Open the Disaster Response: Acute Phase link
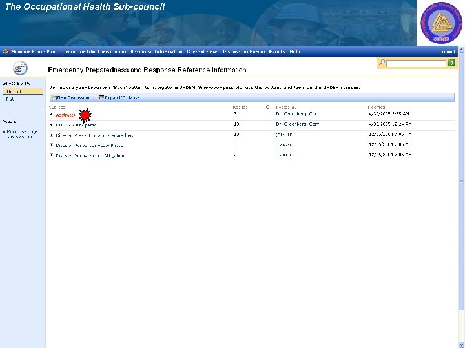Viewport: 465px width, 348px height. [x=89, y=146]
